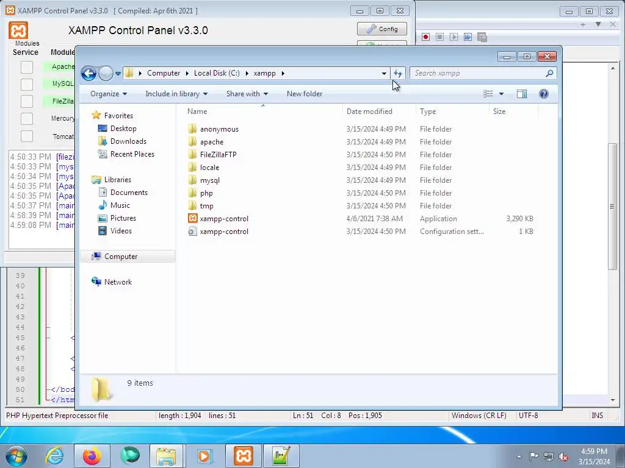Open Recent Places in navigation pane
This screenshot has height=468, width=625.
pyautogui.click(x=132, y=154)
